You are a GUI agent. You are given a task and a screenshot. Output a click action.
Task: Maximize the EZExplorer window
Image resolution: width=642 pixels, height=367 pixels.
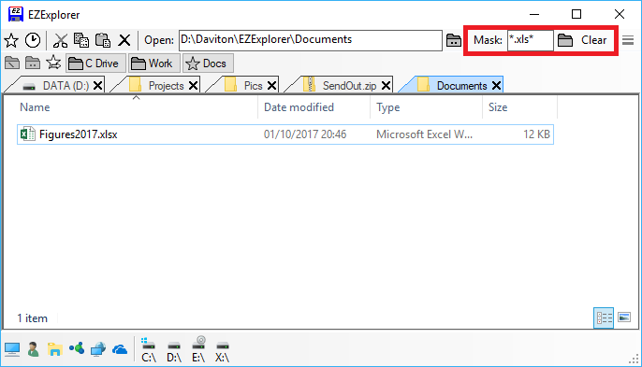pyautogui.click(x=576, y=14)
